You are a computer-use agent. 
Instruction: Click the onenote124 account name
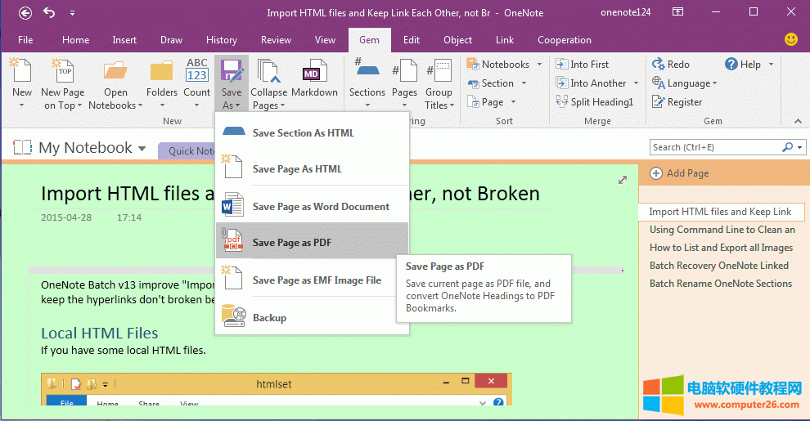626,12
